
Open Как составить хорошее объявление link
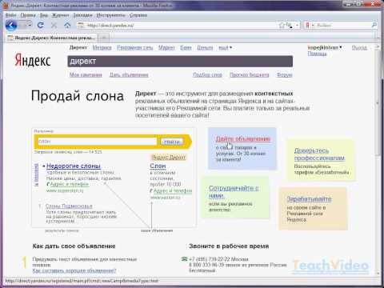(74, 270)
